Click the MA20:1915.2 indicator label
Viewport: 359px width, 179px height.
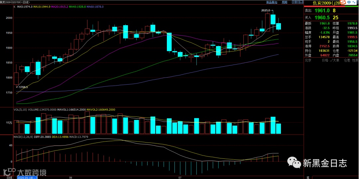point(60,7)
